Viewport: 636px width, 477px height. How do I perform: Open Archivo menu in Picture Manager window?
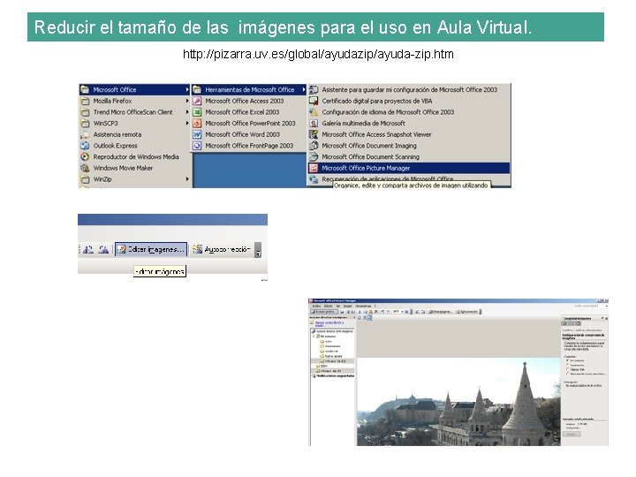316,306
